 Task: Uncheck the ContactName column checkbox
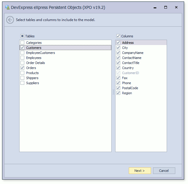(x=118, y=57)
